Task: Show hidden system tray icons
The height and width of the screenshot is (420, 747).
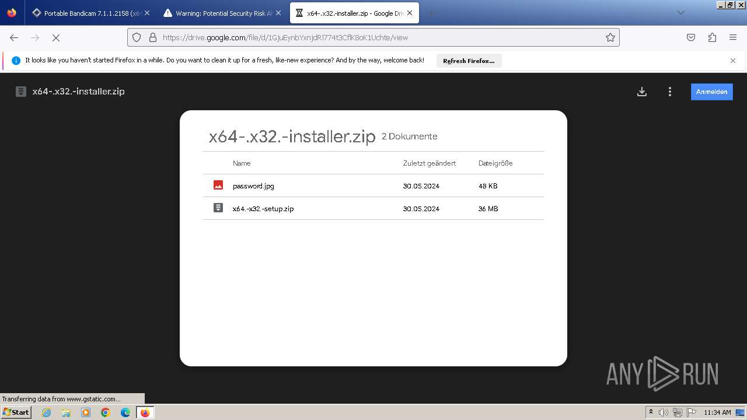Action: (x=651, y=412)
